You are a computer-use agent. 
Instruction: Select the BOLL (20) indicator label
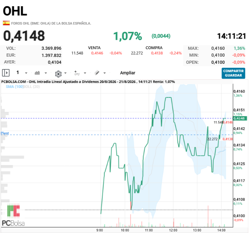pyautogui.click(x=32, y=87)
